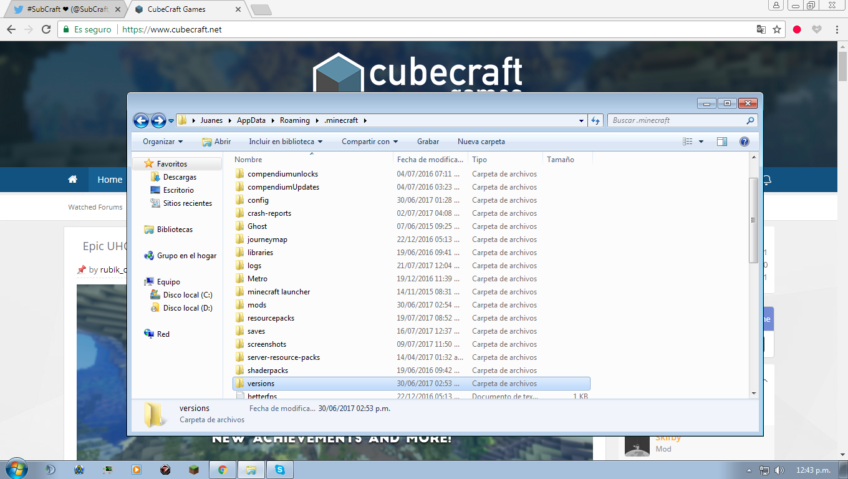Open the Organizar menu
Image resolution: width=848 pixels, height=479 pixels.
pyautogui.click(x=163, y=142)
